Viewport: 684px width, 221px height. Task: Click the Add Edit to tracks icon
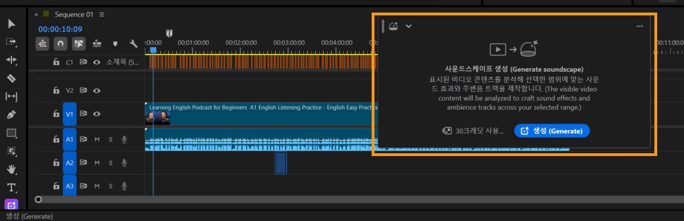tap(97, 43)
